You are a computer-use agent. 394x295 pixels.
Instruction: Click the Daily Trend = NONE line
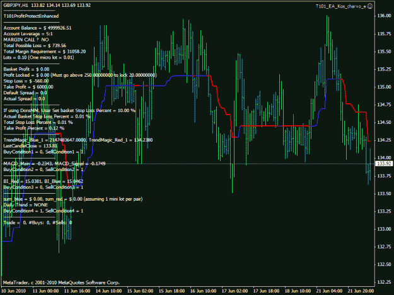click(x=26, y=205)
